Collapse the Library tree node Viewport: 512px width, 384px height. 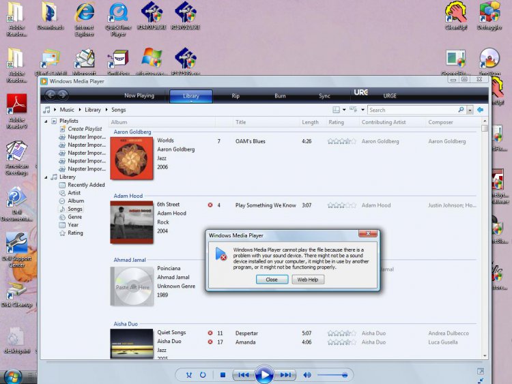click(46, 177)
